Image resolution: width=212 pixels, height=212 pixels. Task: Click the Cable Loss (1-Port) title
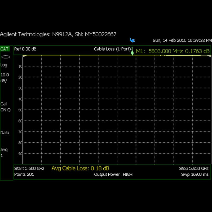(x=112, y=49)
